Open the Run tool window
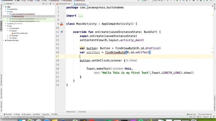216x121 pixels. [46, 114]
